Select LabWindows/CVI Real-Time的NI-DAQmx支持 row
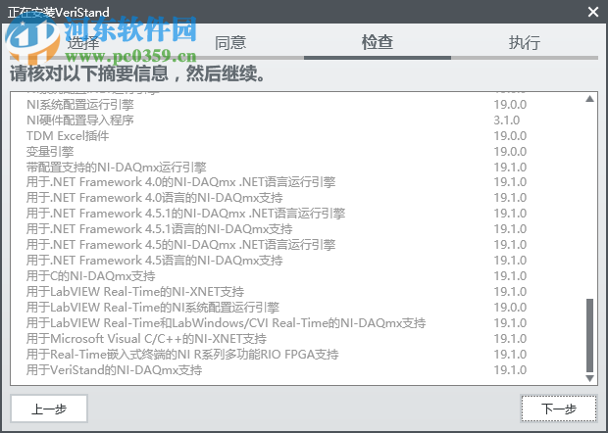This screenshot has width=608, height=433. pos(277,323)
